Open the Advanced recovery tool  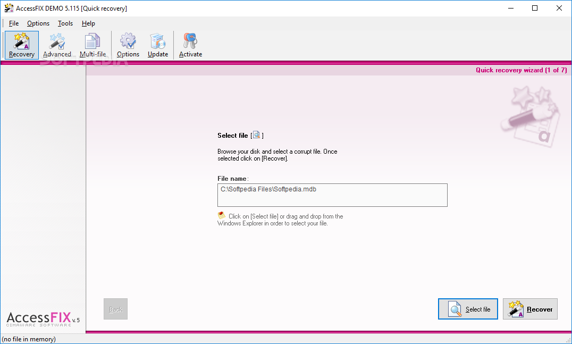(x=57, y=45)
